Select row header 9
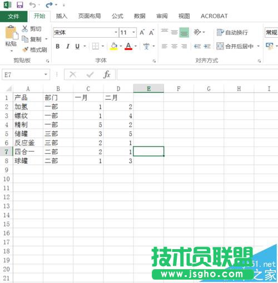278x283 pixels. 7,170
